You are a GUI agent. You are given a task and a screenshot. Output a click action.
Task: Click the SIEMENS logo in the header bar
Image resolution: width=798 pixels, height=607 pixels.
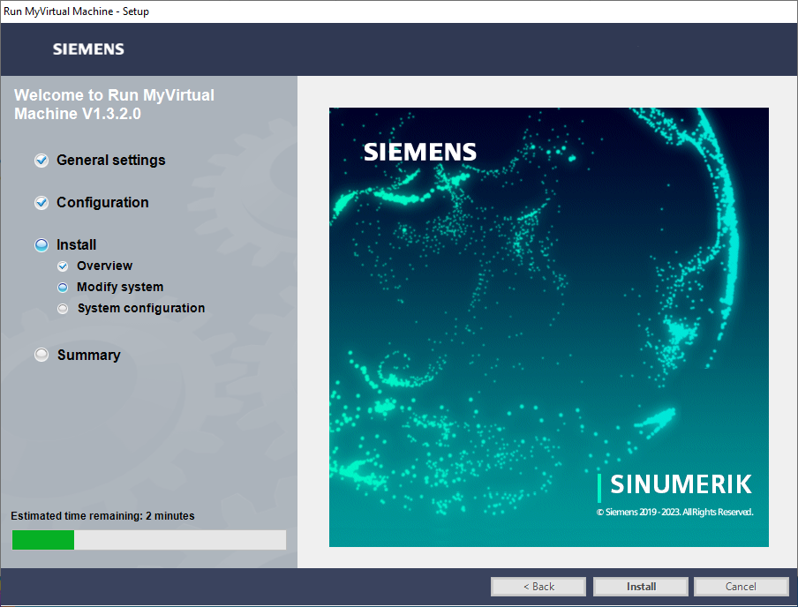pyautogui.click(x=88, y=49)
